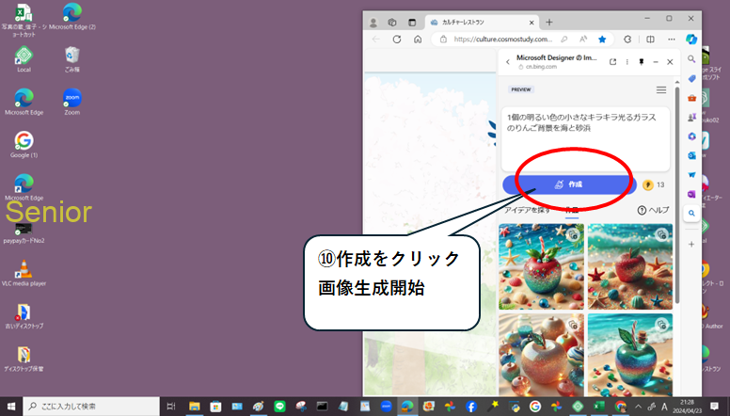
Task: Open Facebook from the taskbar
Action: pyautogui.click(x=471, y=407)
